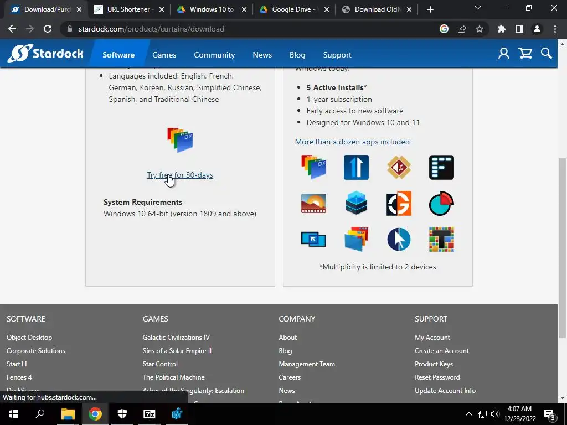Open the shopping cart icon
Screen dimensions: 567x425
(x=525, y=54)
